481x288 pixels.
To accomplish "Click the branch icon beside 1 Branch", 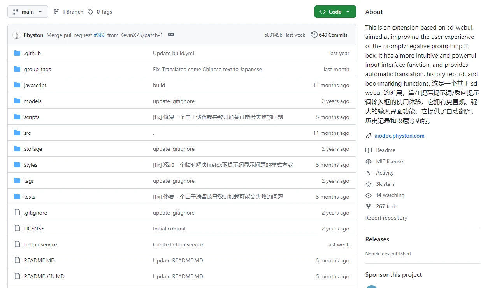I will coord(56,12).
